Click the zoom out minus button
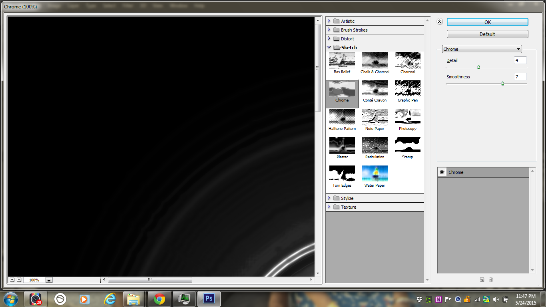The image size is (546, 307). 12,280
